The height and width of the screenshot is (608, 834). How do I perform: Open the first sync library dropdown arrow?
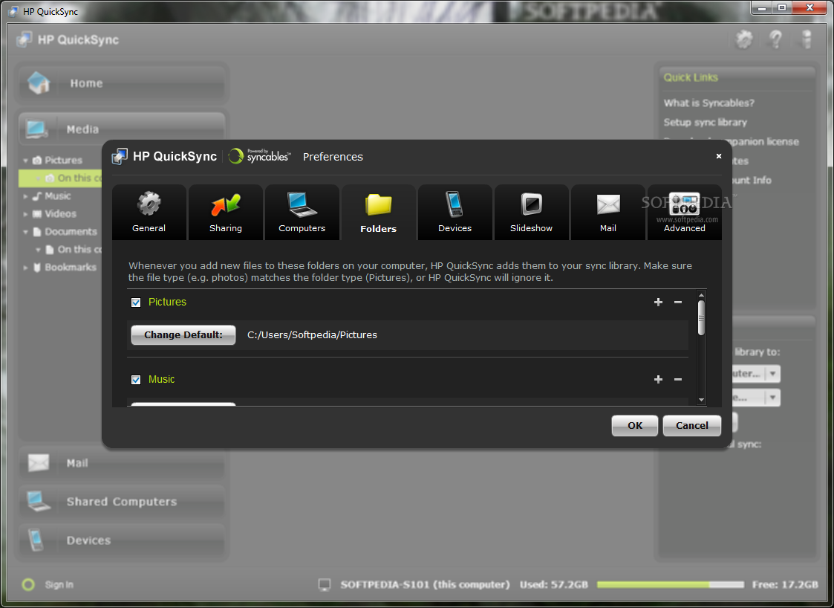point(773,373)
